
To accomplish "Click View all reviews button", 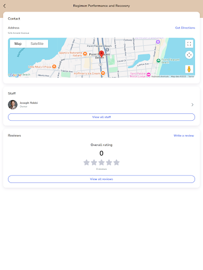I will (101, 179).
